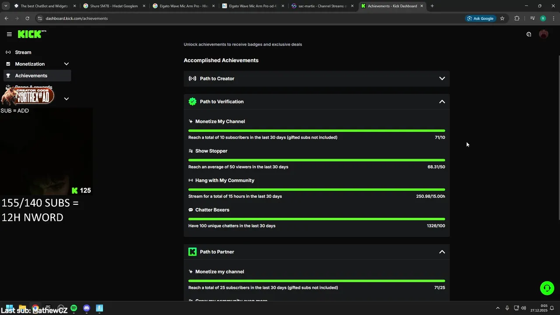Click the green verification badge icon
560x315 pixels.
[x=192, y=101]
